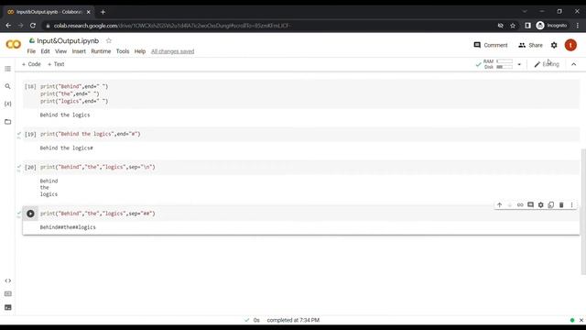Open the Find and replace search icon
The image size is (586, 330).
pos(7,86)
